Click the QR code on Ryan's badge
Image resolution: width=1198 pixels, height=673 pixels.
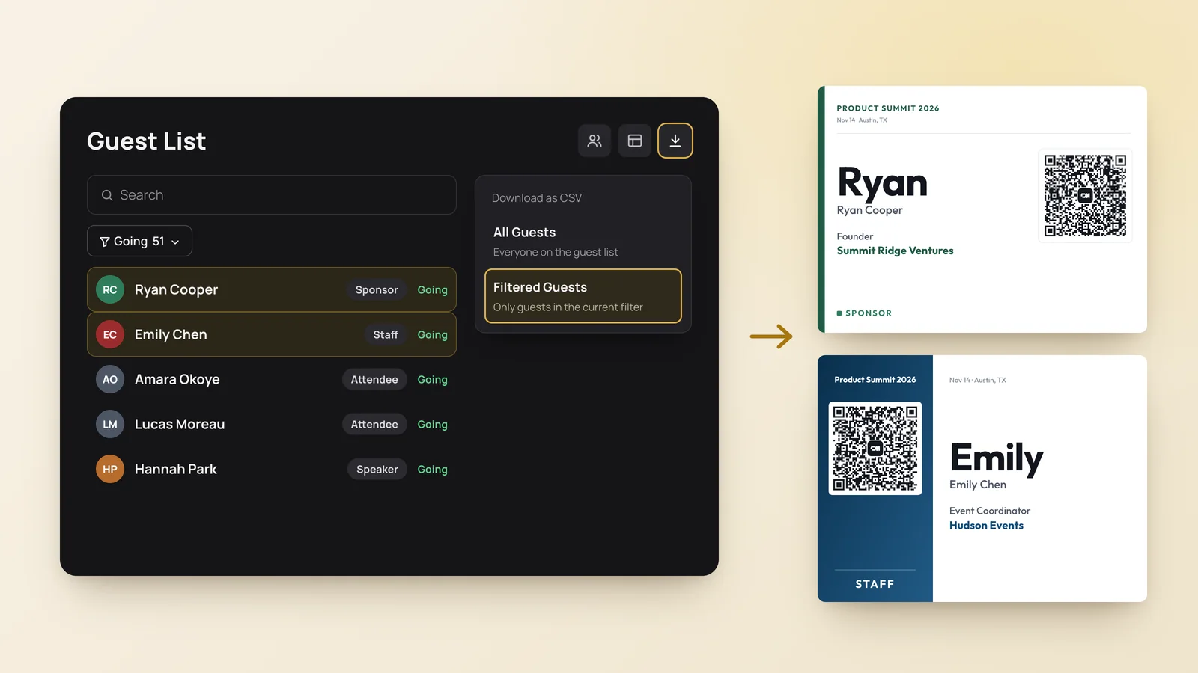[1085, 196]
